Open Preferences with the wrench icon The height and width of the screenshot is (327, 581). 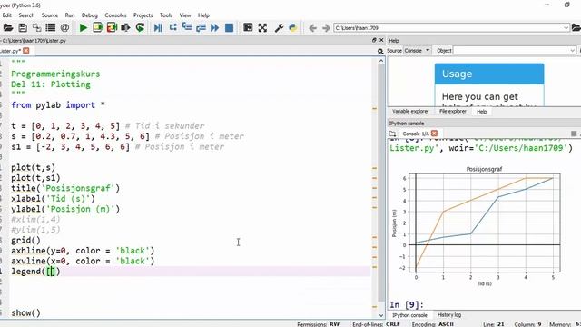click(279, 28)
